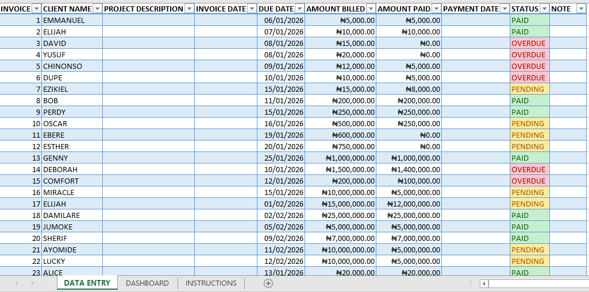This screenshot has height=292, width=589.
Task: Select the DUPE client name cell
Action: point(72,77)
